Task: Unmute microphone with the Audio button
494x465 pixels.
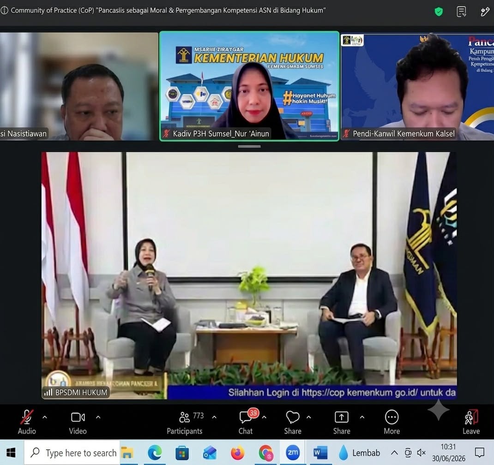Action: coord(27,422)
